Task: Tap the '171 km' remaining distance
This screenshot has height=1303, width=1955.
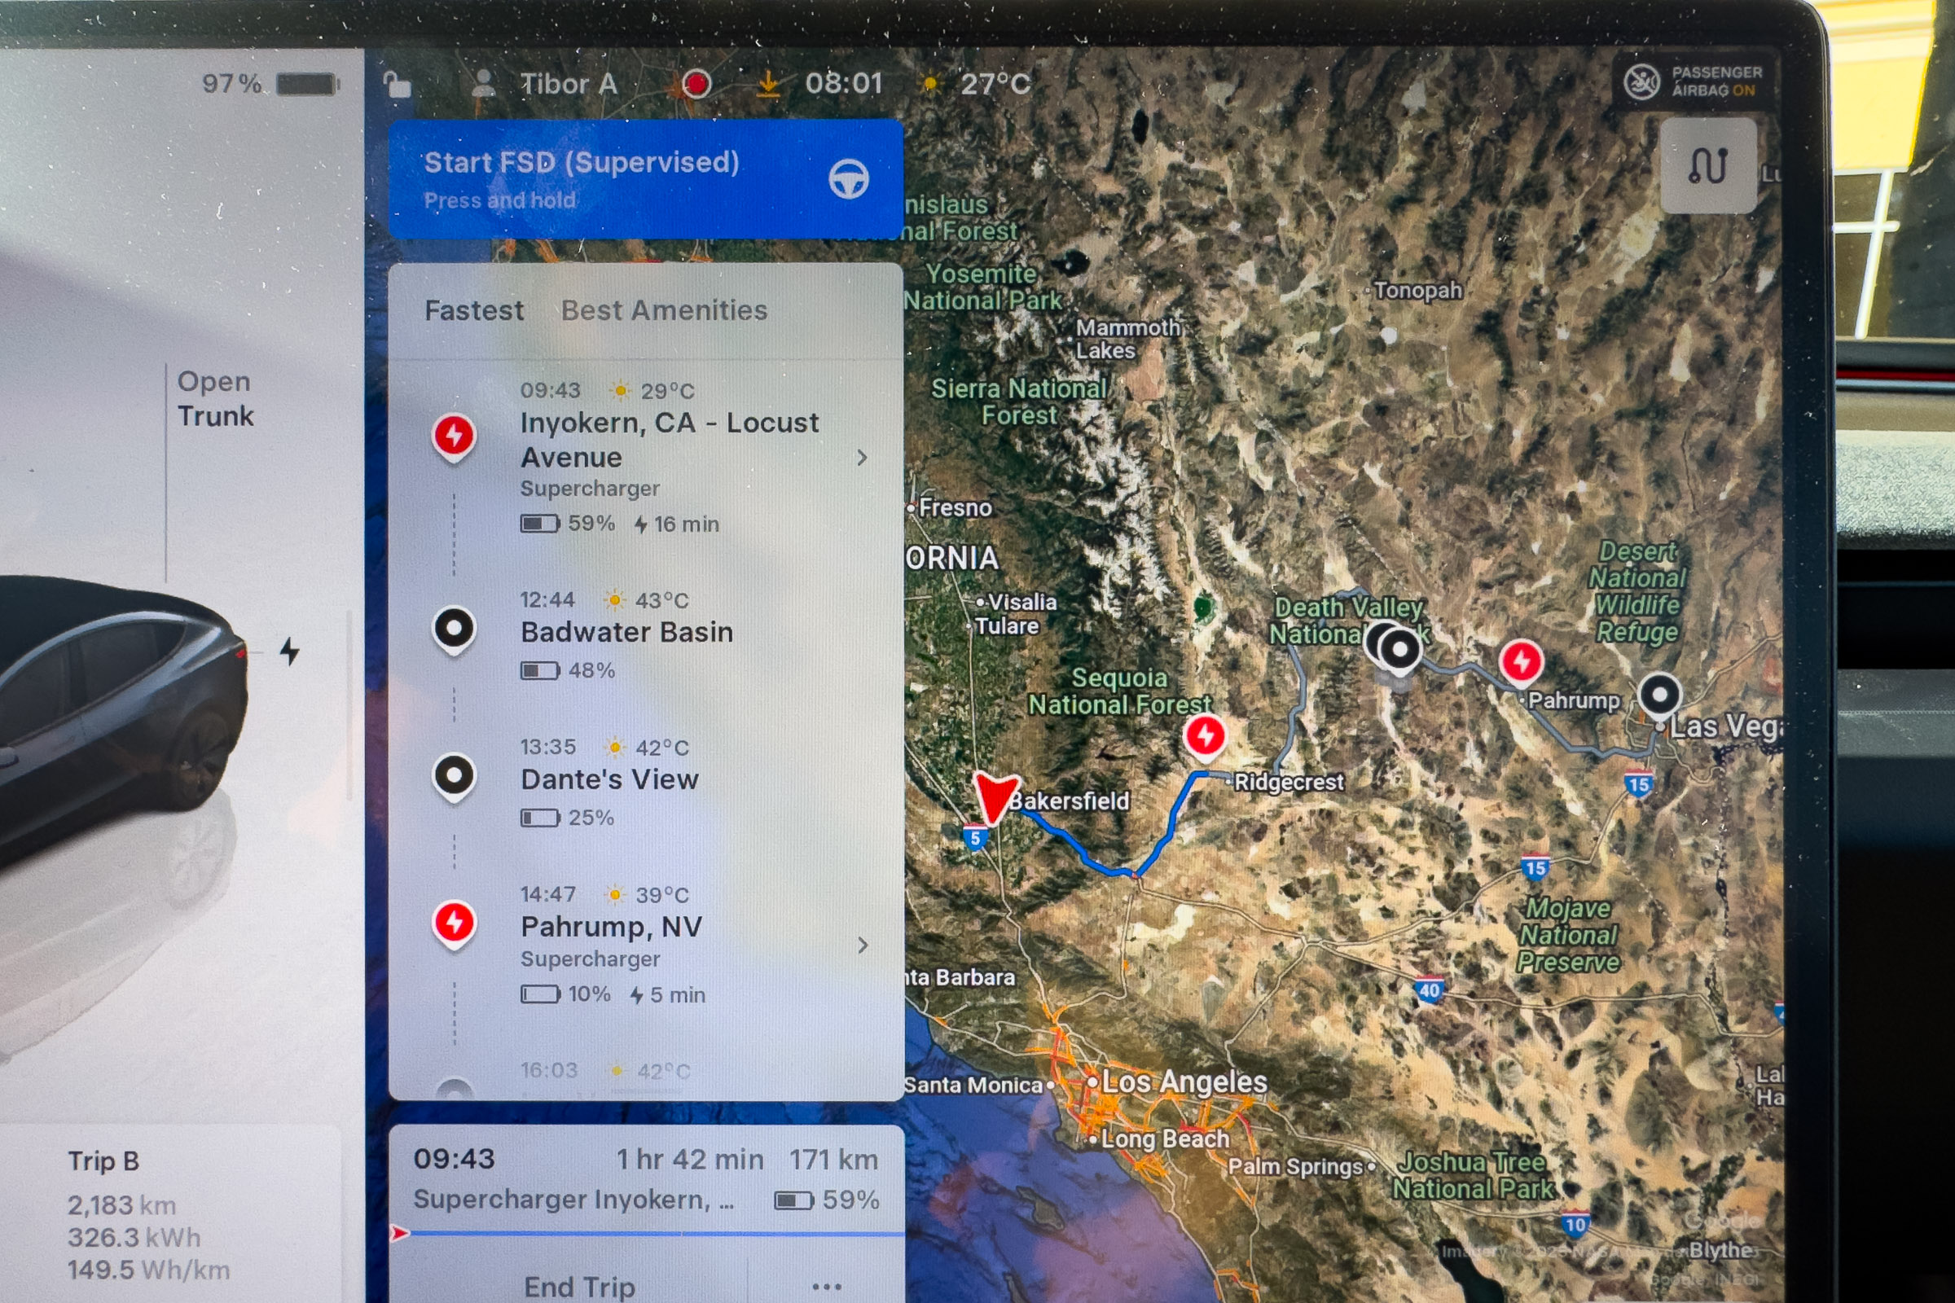Action: (833, 1159)
